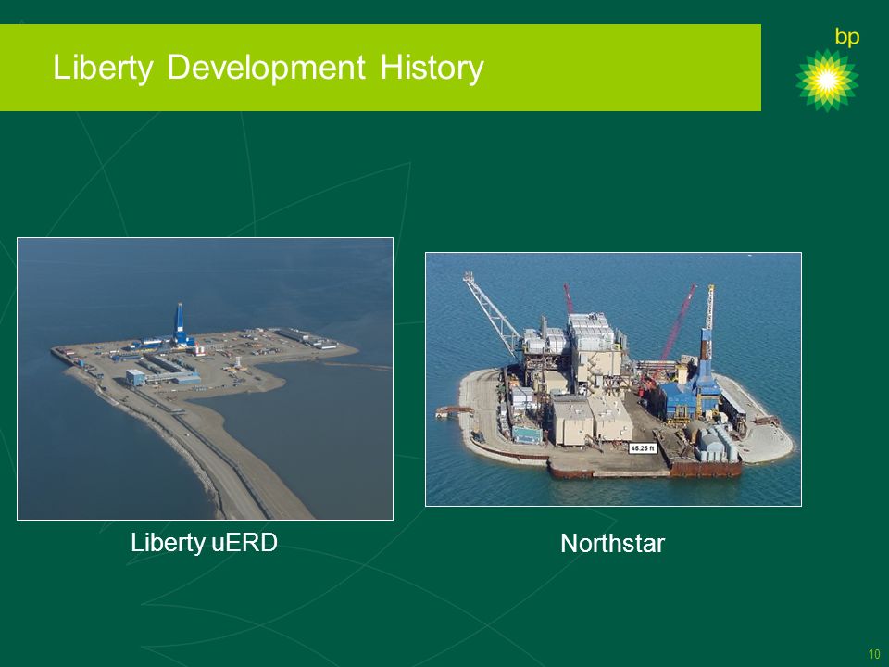The height and width of the screenshot is (667, 889).
Task: Click the bp sunburst logo
Action: coord(827,80)
